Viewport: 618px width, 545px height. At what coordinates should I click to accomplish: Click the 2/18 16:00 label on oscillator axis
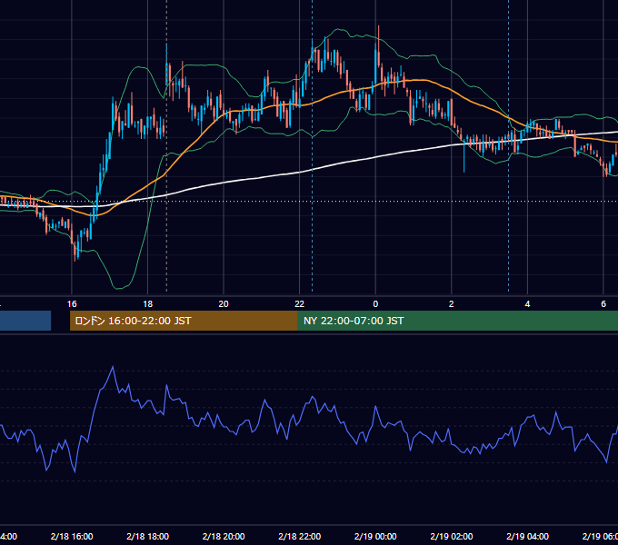pos(72,536)
